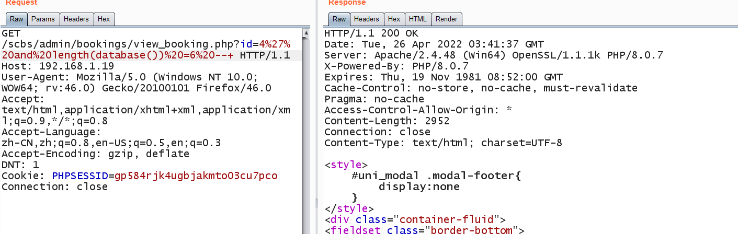
Task: Click the 'display:none' CSS line
Action: pyautogui.click(x=419, y=187)
